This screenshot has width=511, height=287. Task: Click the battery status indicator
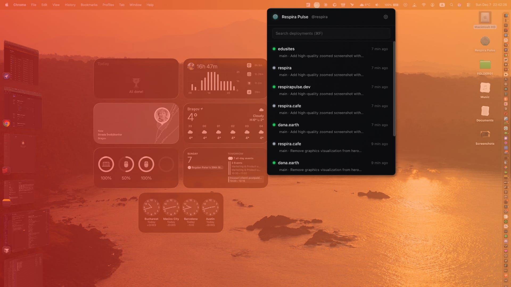[396, 5]
